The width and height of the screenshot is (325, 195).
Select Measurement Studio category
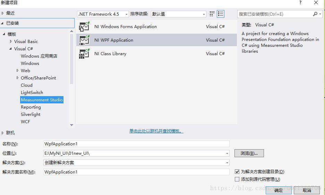pyautogui.click(x=42, y=100)
